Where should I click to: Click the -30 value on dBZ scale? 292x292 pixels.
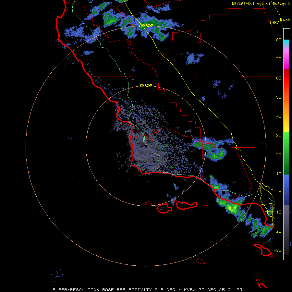point(277,250)
